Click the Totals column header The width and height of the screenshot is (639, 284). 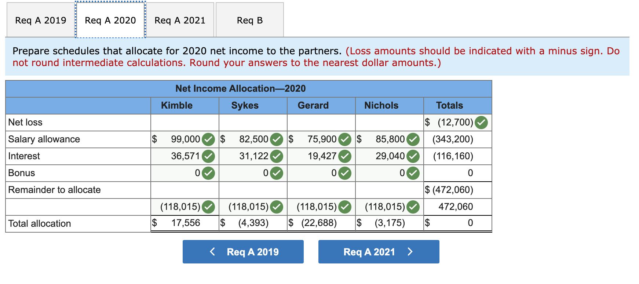tap(450, 106)
